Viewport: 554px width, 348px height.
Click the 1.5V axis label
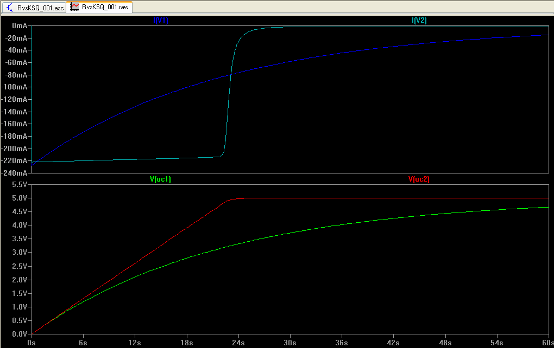point(20,293)
